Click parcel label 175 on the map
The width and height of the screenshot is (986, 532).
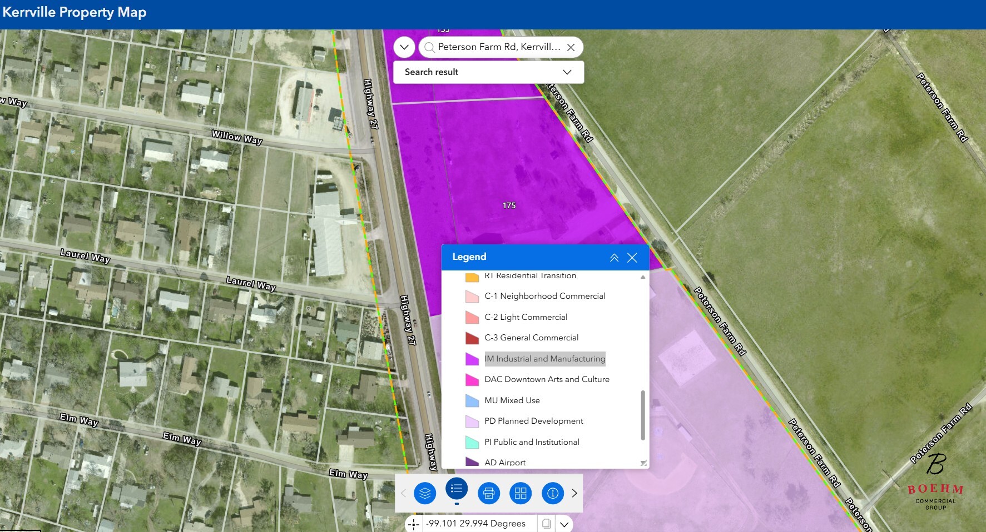(509, 205)
